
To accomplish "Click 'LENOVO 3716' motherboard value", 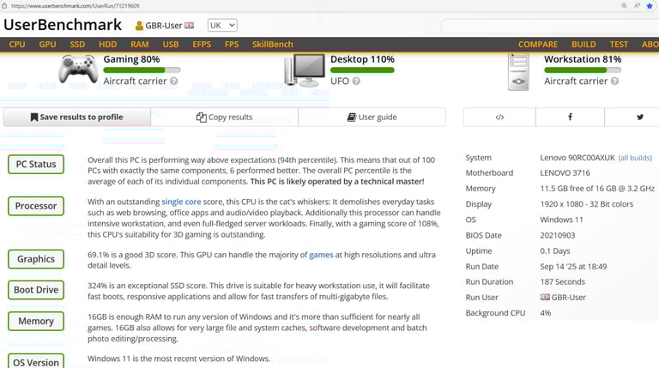I will coord(565,173).
